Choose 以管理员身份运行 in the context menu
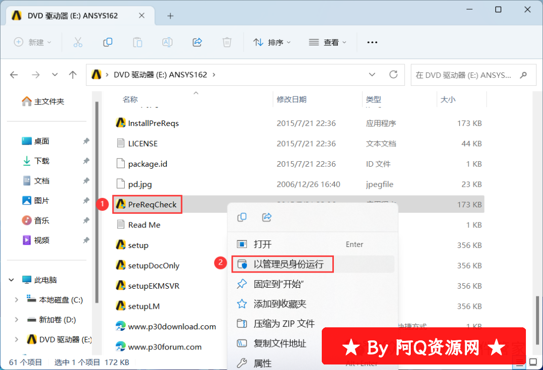The height and width of the screenshot is (370, 543). (313, 264)
